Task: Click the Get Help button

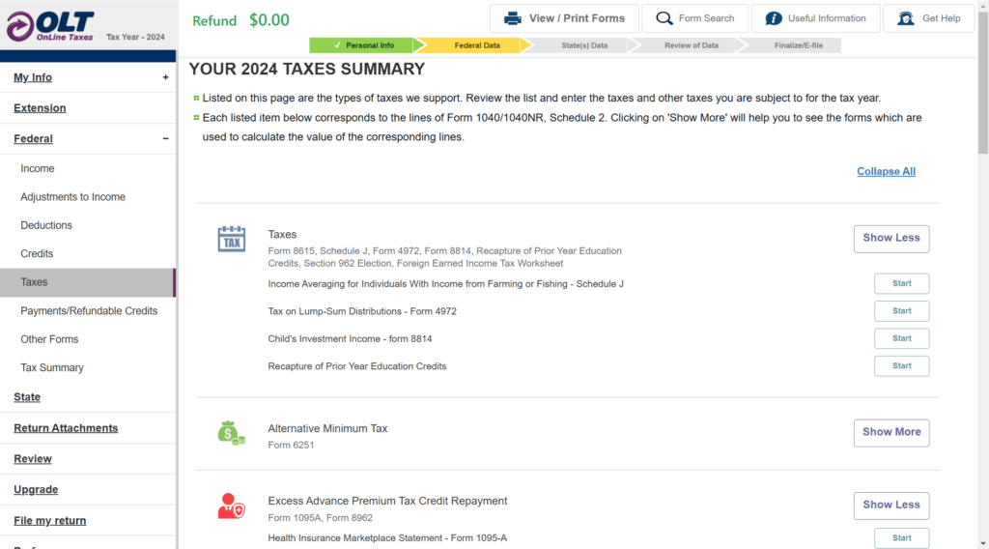Action: click(928, 18)
